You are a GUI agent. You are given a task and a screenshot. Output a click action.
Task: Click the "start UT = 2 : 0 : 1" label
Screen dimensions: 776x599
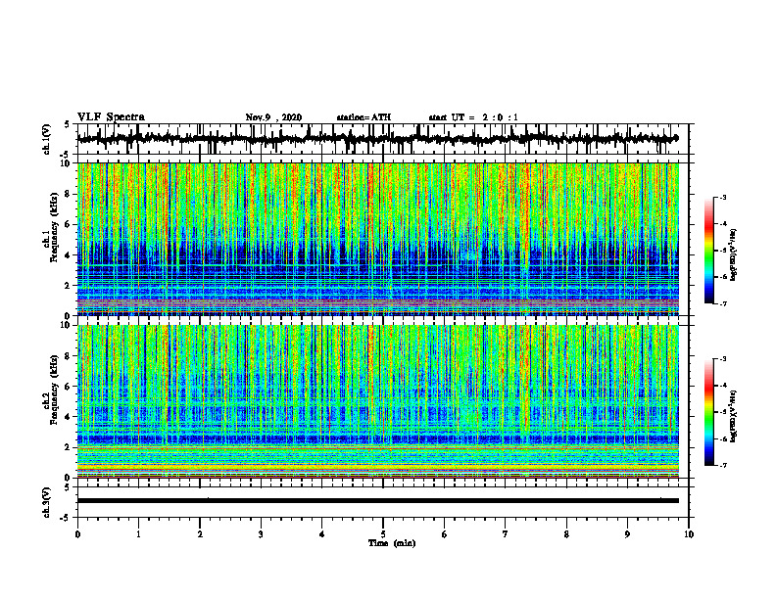click(473, 117)
